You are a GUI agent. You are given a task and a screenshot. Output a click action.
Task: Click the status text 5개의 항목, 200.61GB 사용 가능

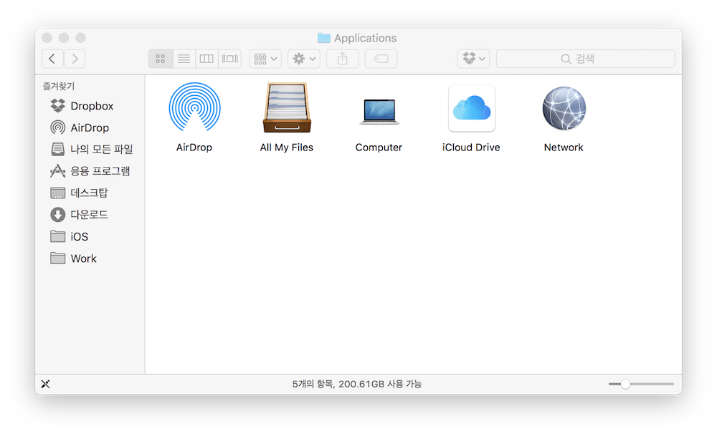(x=356, y=384)
